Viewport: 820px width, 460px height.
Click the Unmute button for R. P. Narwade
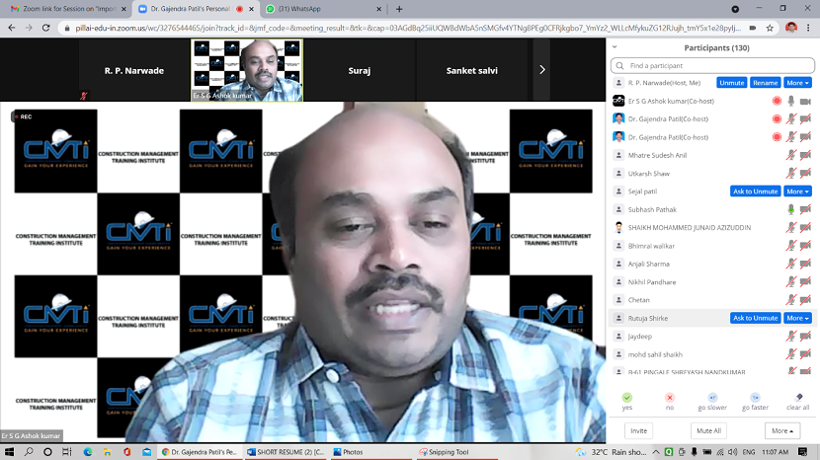(x=732, y=83)
